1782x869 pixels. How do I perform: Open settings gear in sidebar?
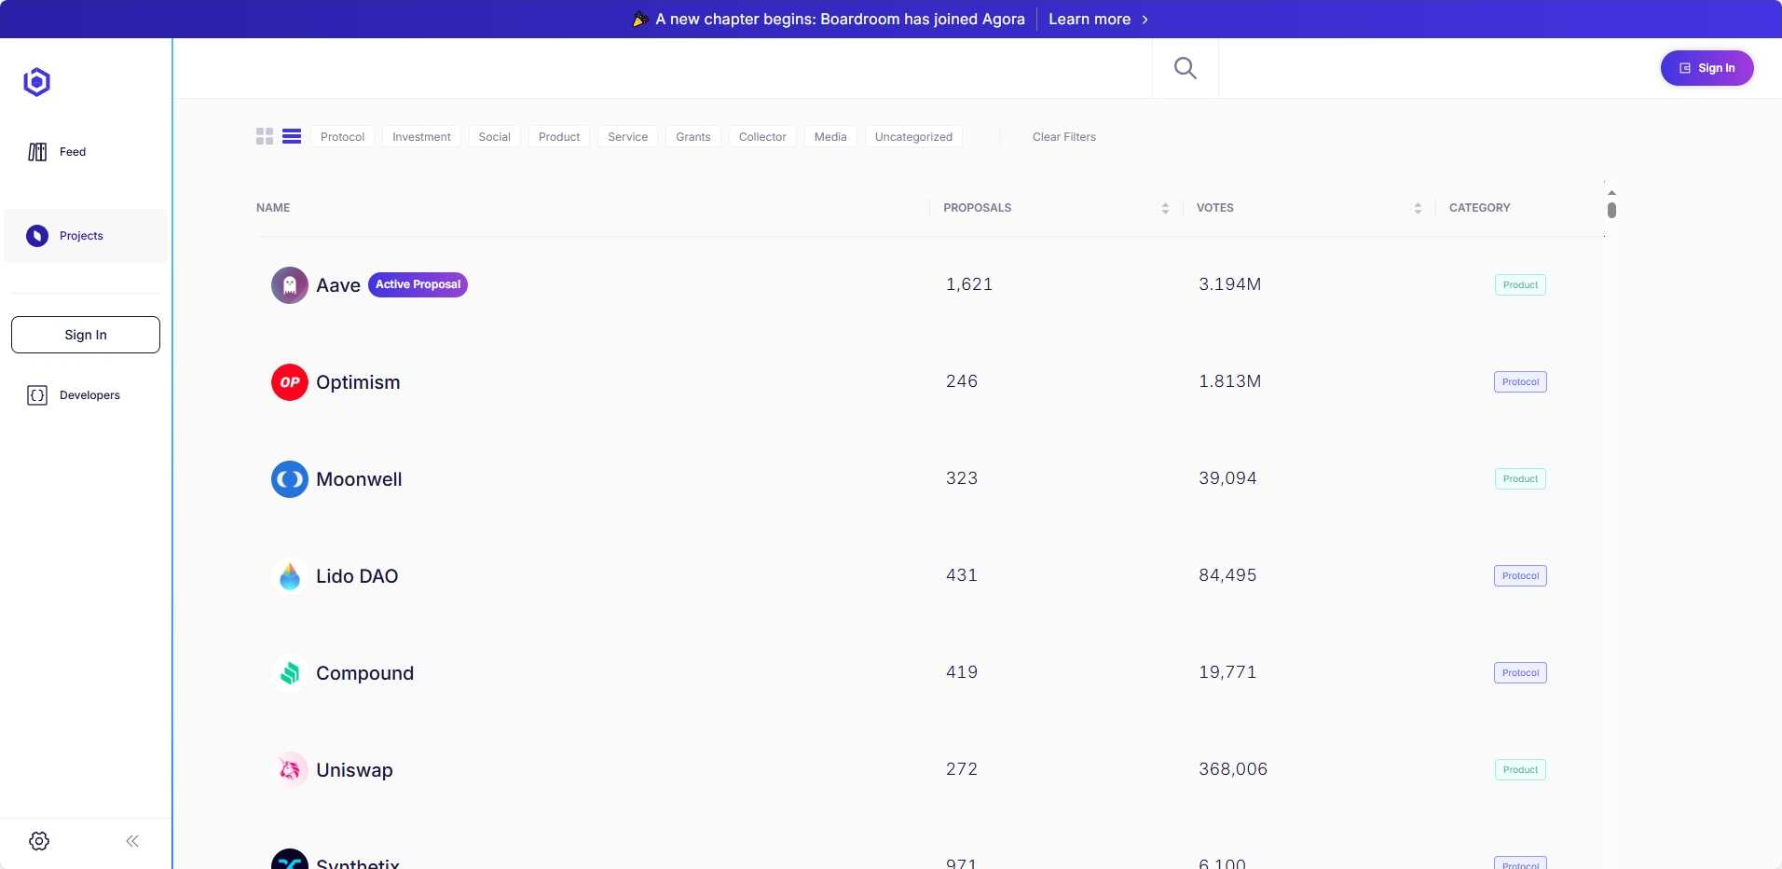[39, 841]
